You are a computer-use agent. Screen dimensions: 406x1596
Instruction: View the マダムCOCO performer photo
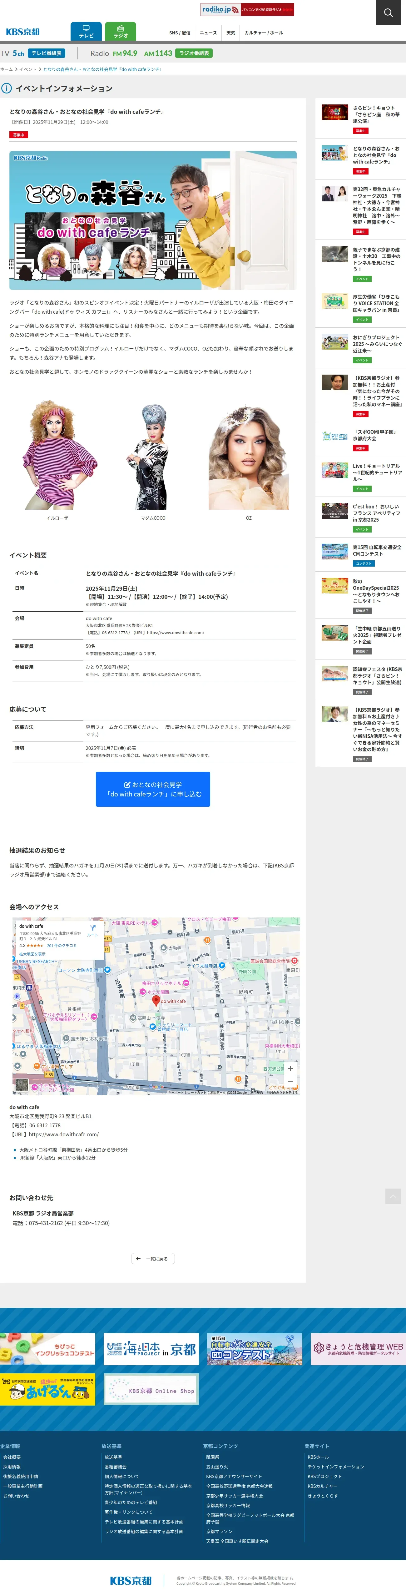153,457
